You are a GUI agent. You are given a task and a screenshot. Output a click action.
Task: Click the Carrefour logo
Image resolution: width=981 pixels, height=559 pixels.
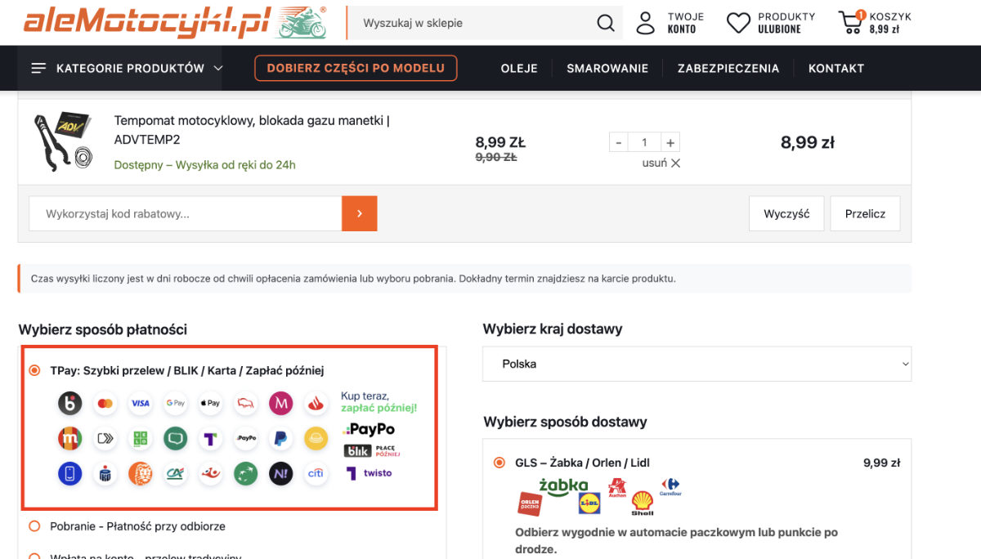pyautogui.click(x=670, y=487)
